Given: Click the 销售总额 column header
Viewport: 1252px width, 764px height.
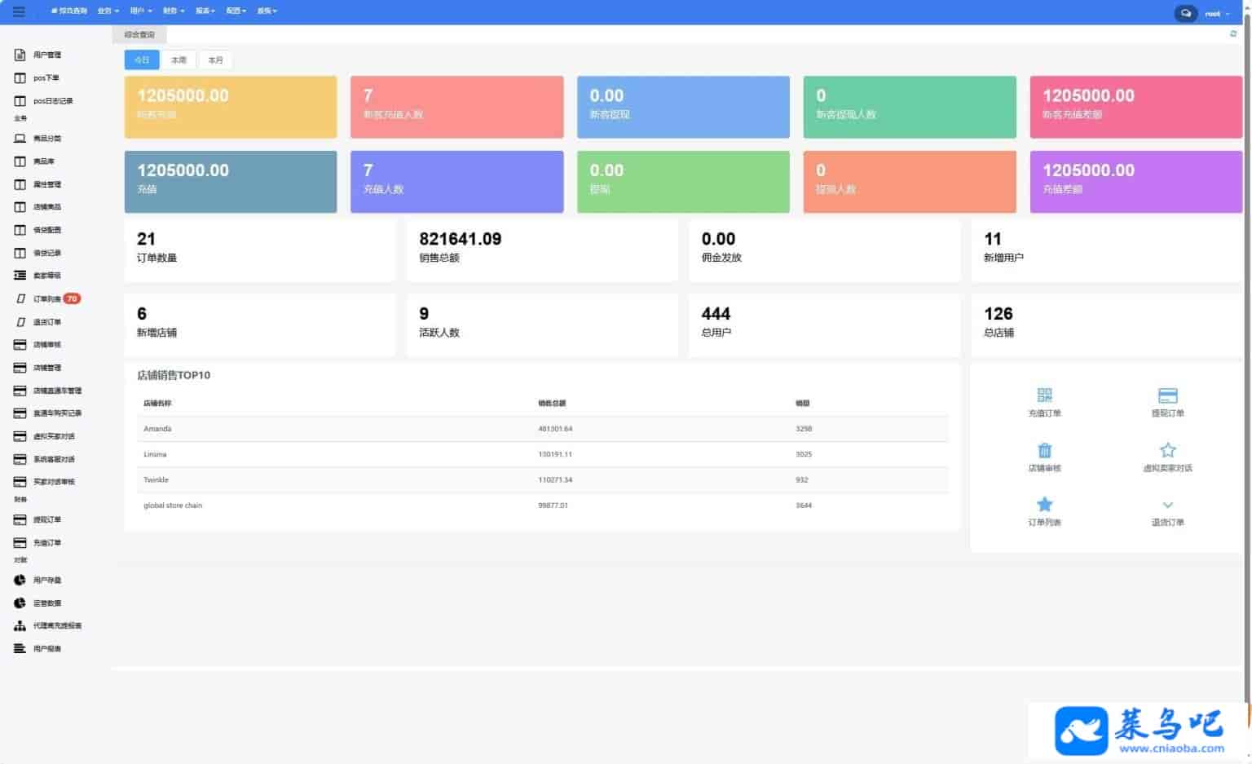Looking at the screenshot, I should pos(552,404).
